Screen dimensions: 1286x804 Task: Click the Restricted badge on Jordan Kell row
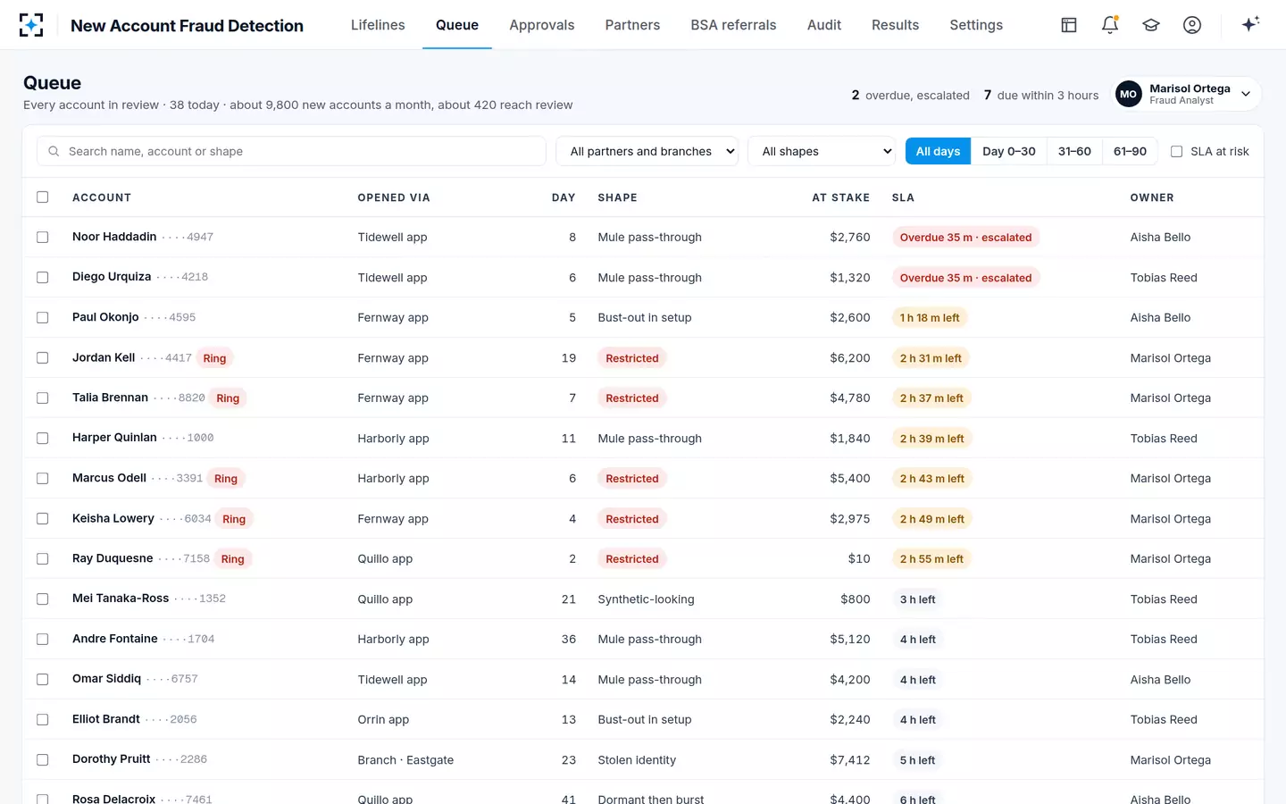coord(632,358)
